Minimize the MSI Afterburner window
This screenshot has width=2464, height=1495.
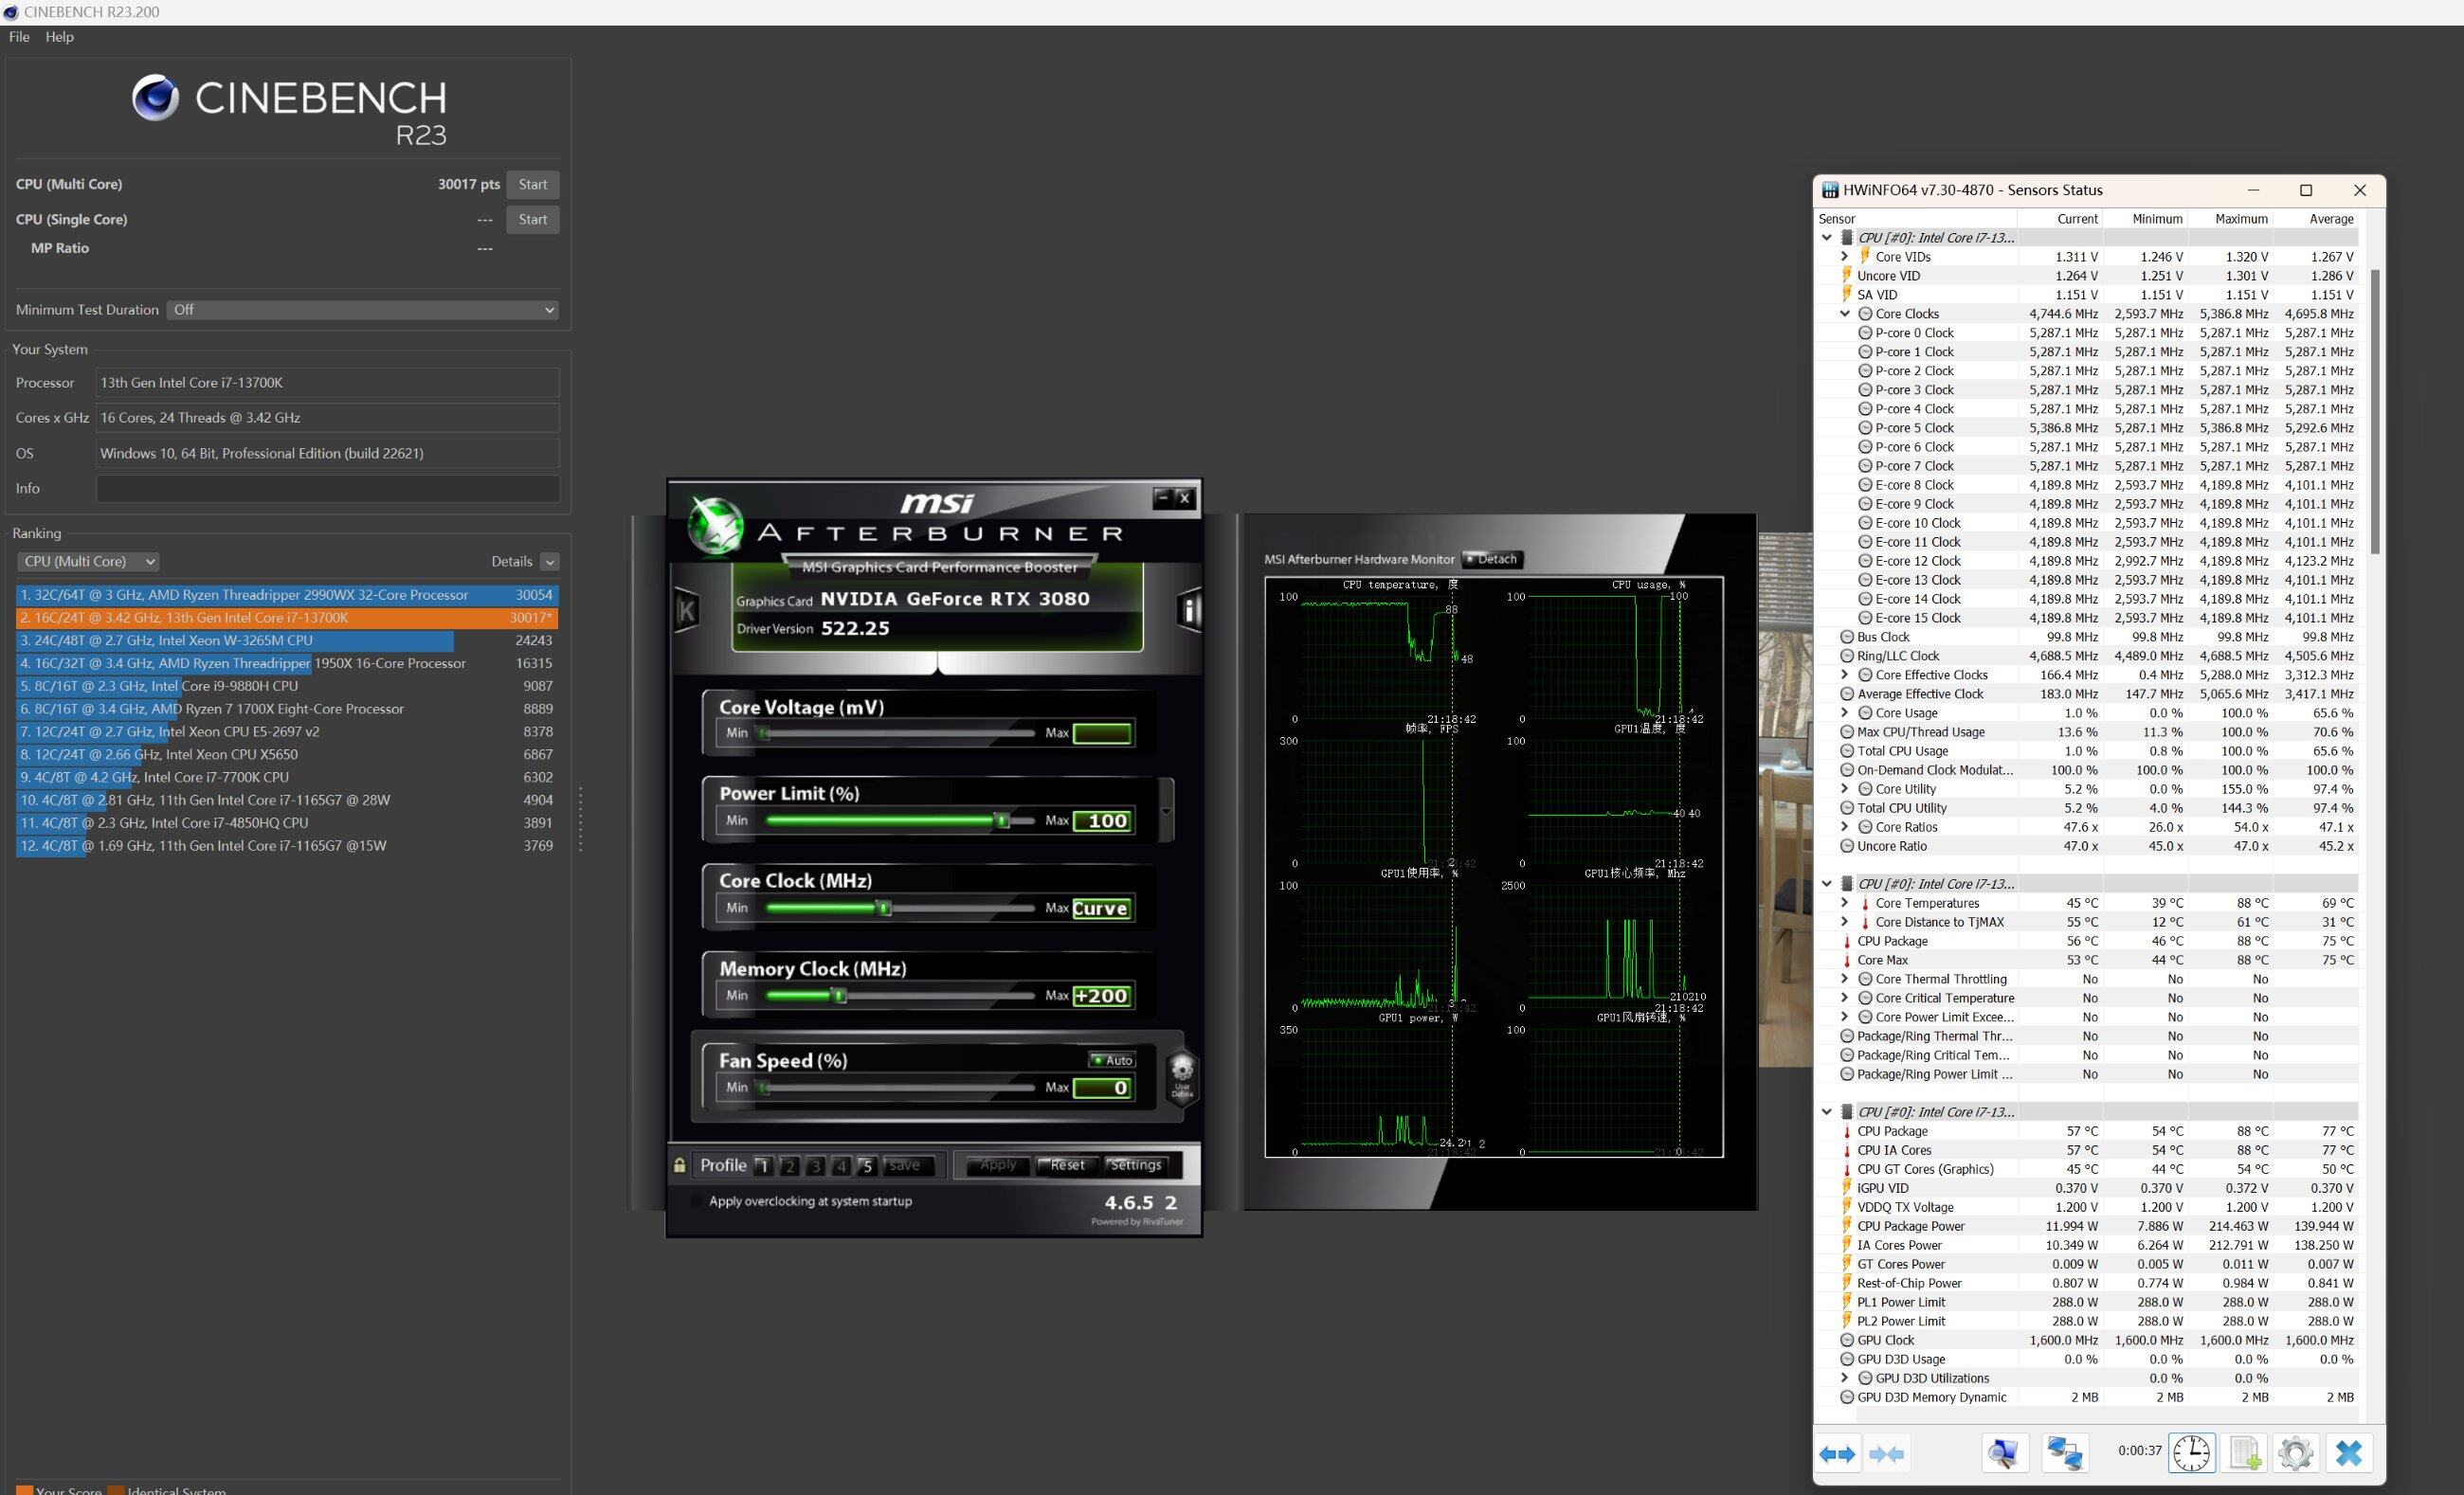[1162, 497]
